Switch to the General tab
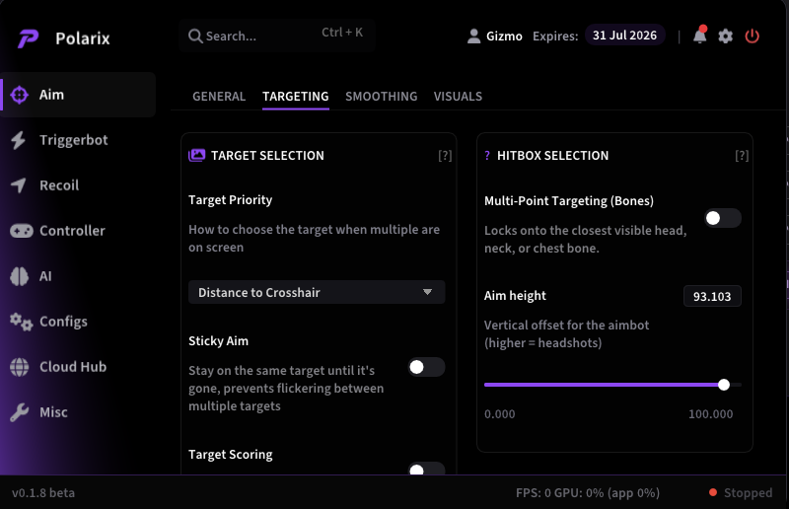The image size is (789, 509). point(219,96)
